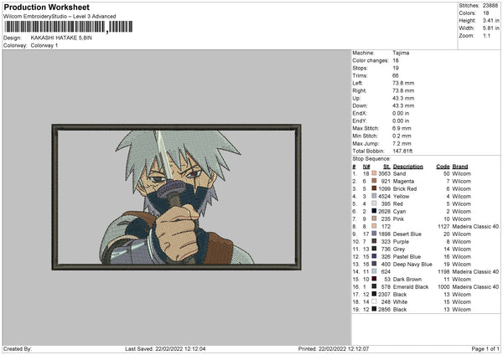Click the "Stop Sequence:" heading
The image size is (503, 355).
[371, 159]
